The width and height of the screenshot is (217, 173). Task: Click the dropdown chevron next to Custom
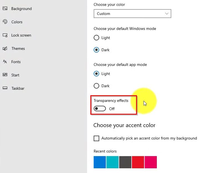click(167, 14)
